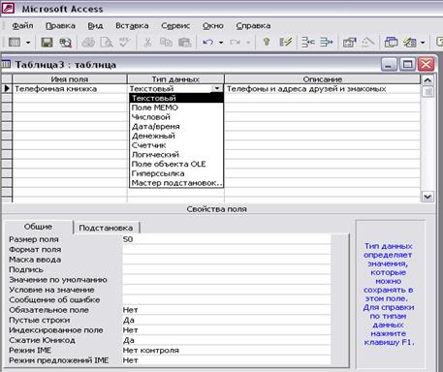
Task: Open the Справка menu
Action: [253, 26]
